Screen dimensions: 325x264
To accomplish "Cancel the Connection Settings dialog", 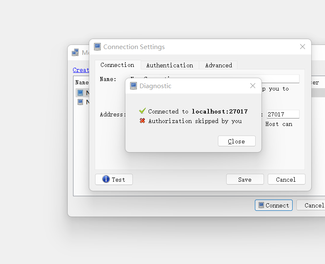I will click(x=286, y=179).
